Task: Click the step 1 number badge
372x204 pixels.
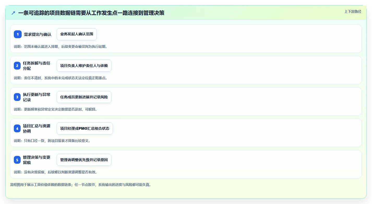Action: pyautogui.click(x=17, y=34)
